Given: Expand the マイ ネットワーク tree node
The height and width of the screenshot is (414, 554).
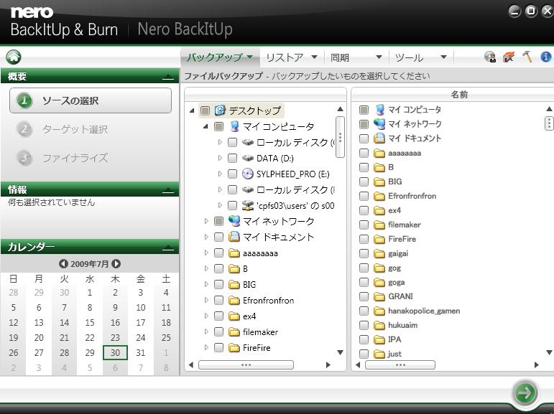Looking at the screenshot, I should click(x=206, y=221).
